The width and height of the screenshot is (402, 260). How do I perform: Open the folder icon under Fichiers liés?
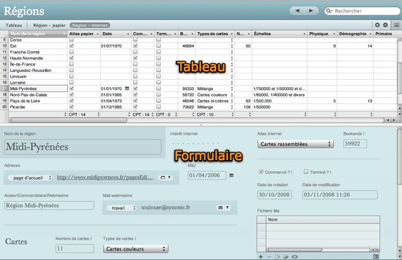[286, 257]
